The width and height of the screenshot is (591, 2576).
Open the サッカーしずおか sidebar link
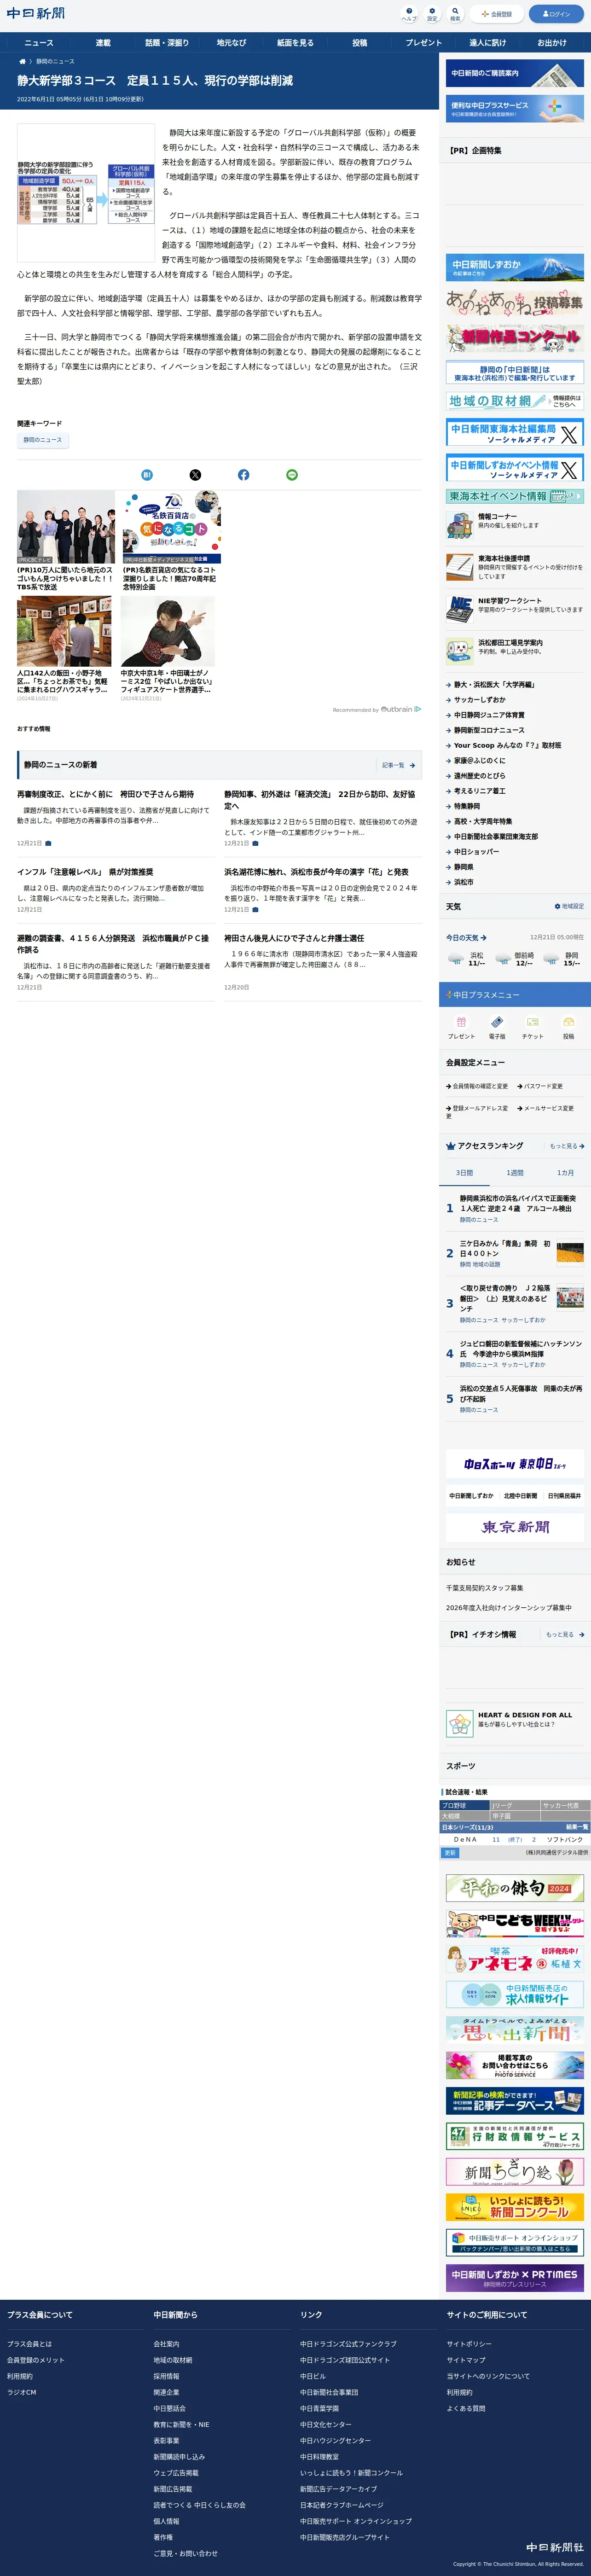coord(480,700)
